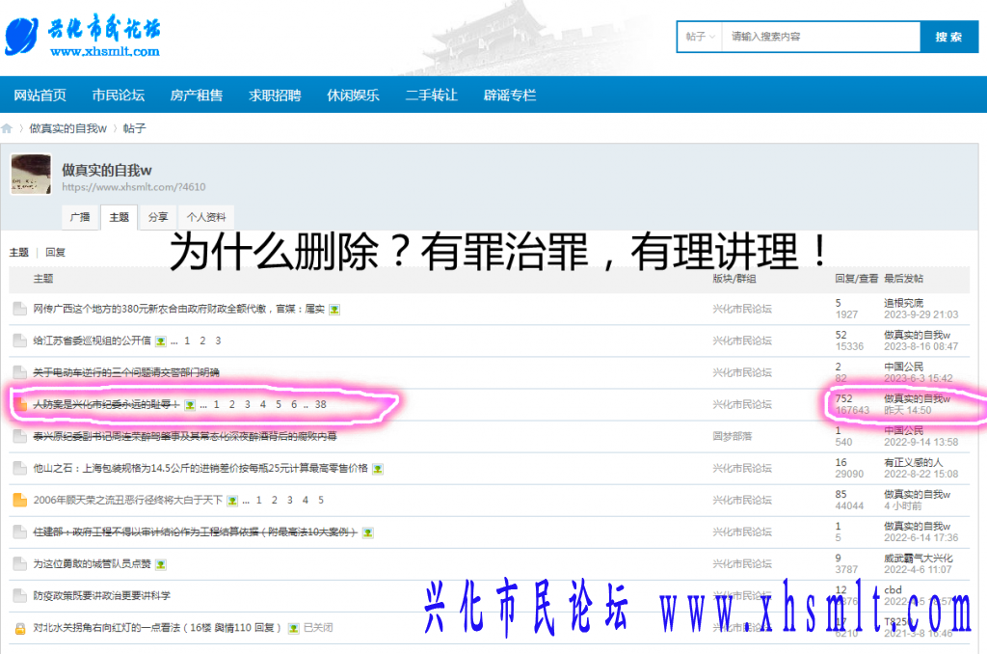Select the 回复 sub-filter link
Screen dimensions: 987x654
tap(55, 252)
